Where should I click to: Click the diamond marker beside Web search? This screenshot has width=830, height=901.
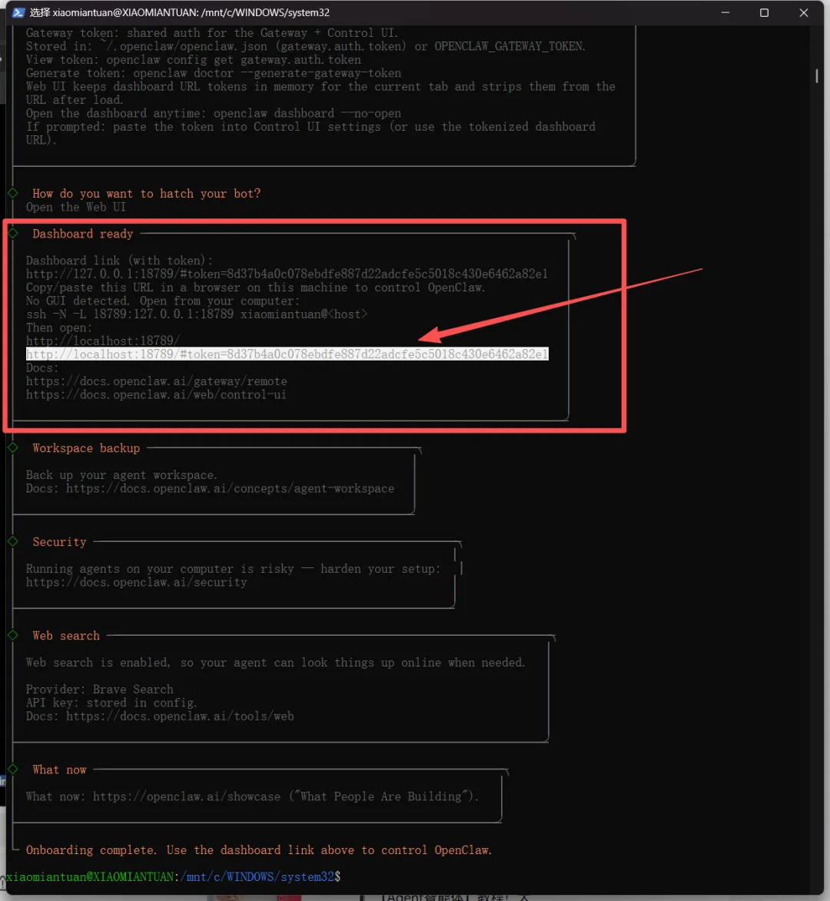point(12,635)
